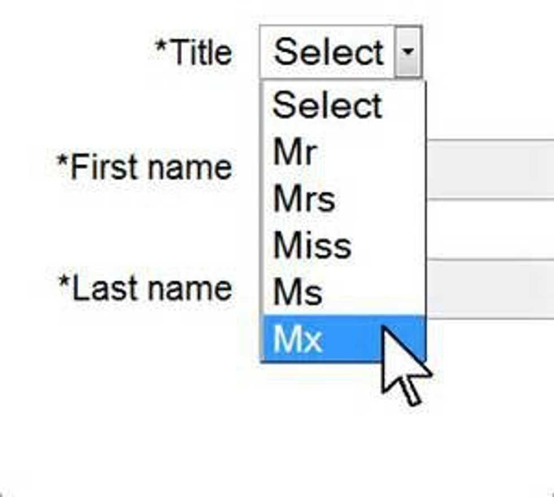
Task: Click into the Last name text box
Action: click(x=490, y=288)
